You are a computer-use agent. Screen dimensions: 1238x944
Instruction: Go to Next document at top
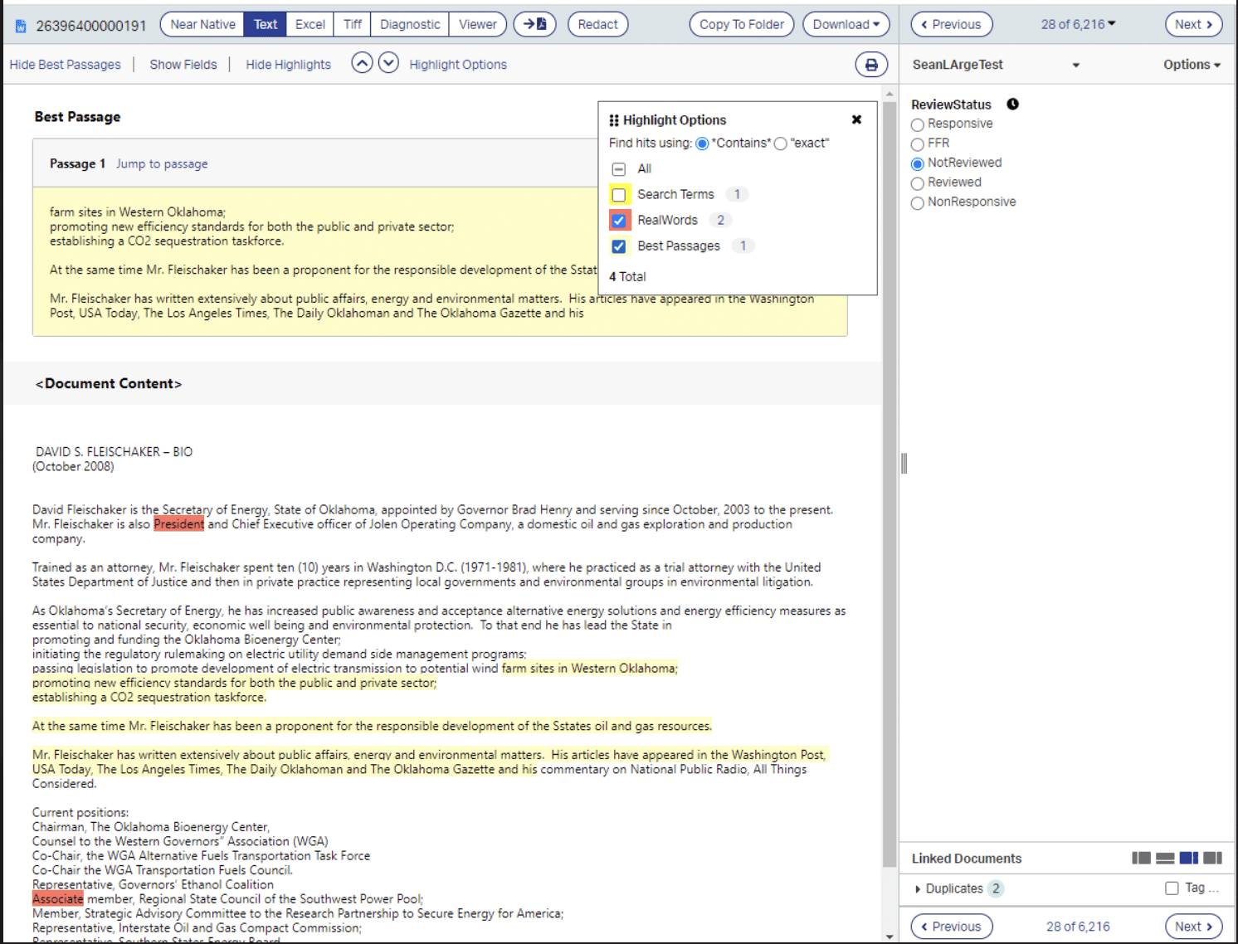[x=1193, y=24]
